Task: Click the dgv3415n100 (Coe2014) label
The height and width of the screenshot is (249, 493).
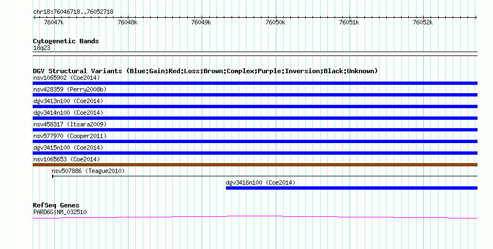Action: (68, 148)
